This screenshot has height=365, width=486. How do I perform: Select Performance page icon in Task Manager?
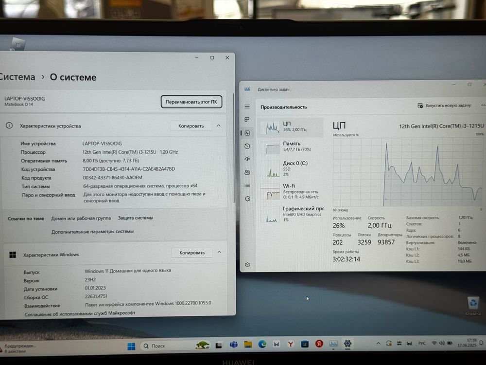coord(247,133)
